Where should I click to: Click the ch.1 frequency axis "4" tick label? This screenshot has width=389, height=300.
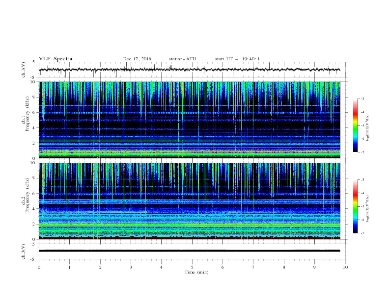click(x=34, y=128)
